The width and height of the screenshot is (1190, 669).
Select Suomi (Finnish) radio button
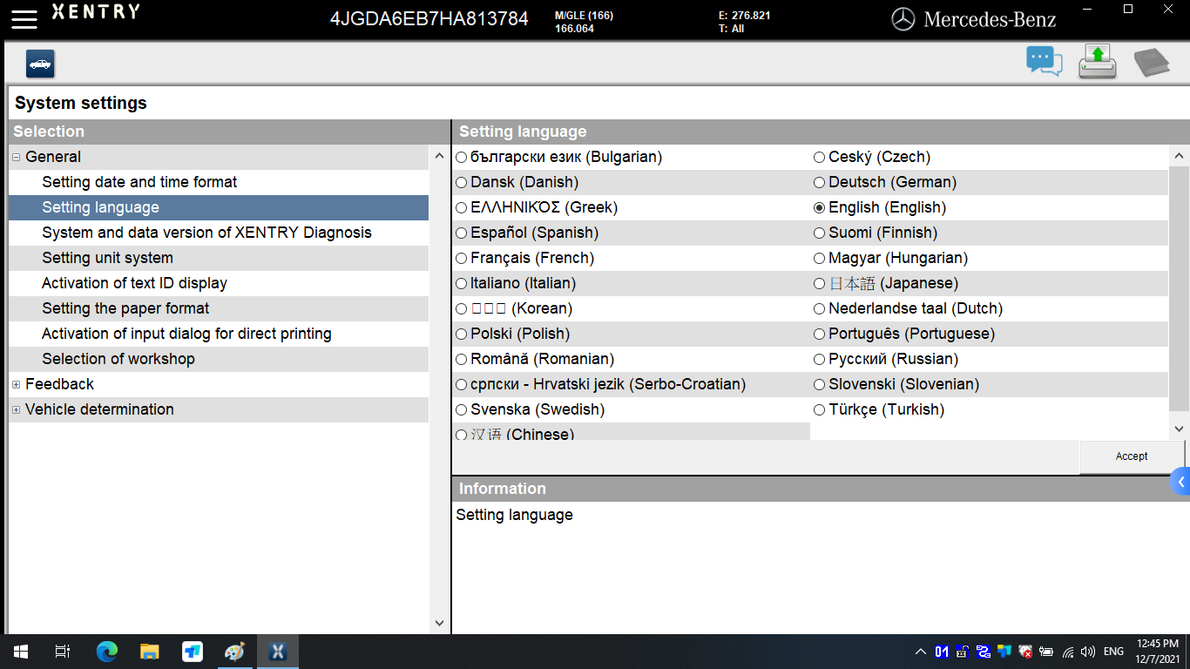click(820, 233)
